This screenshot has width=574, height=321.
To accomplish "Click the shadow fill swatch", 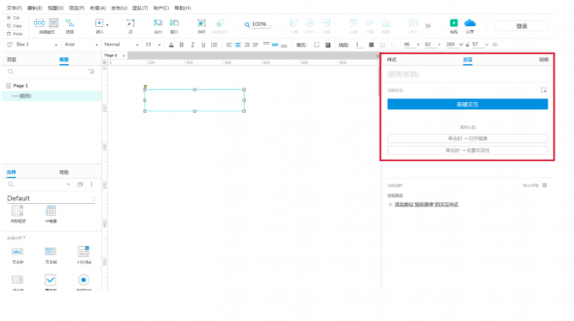I will 328,45.
